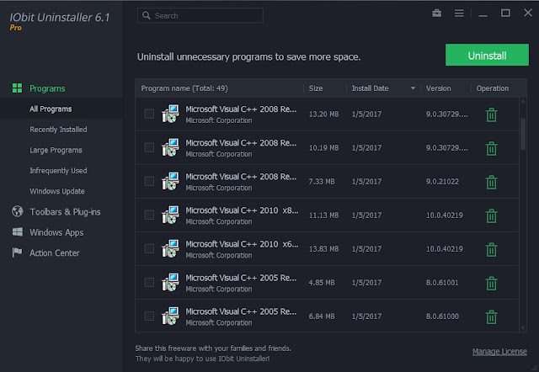Viewport: 539px width, 372px height.
Task: Click the 8.0.61000 version text
Action: point(442,316)
